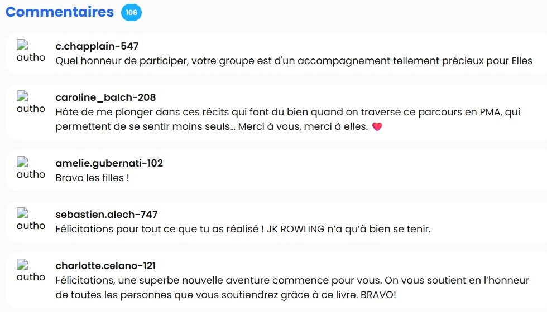Click sebastien.alech-747's author avatar
This screenshot has width=547, height=312.
(31, 219)
